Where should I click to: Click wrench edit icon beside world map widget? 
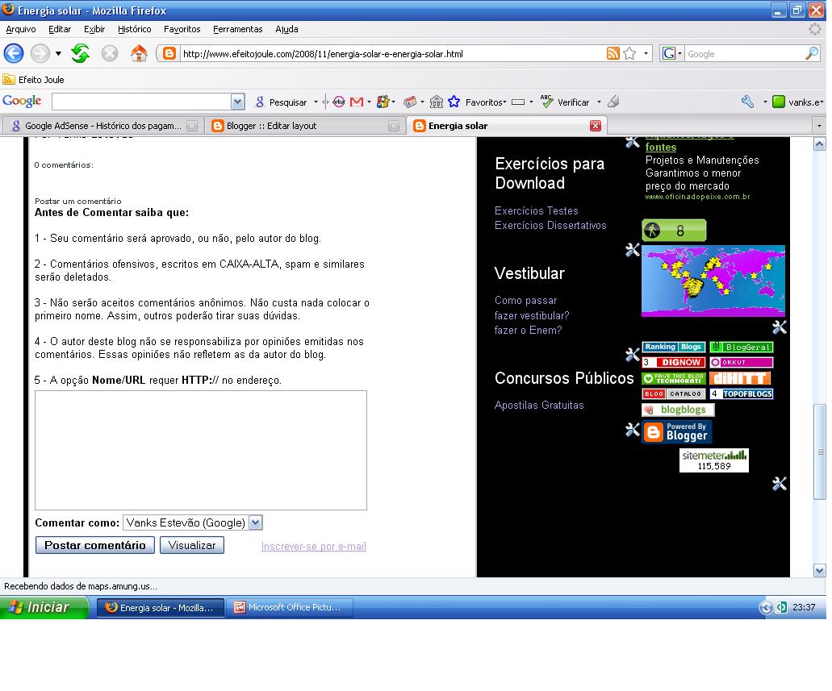[x=632, y=250]
